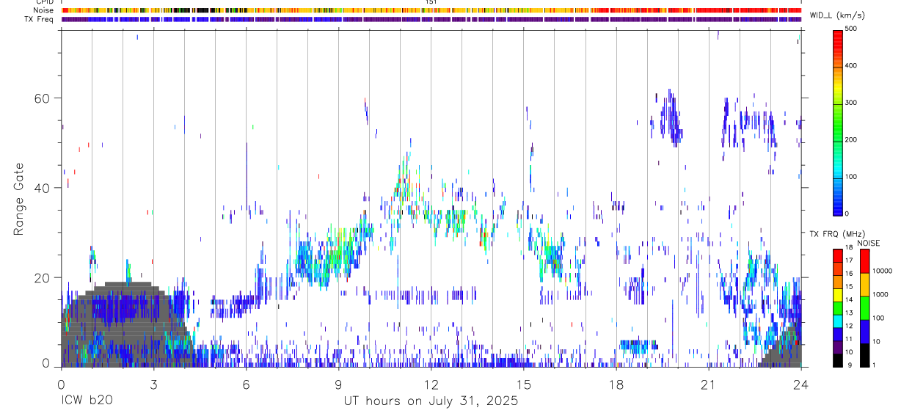Click the 200 tick on width colorbar
The image size is (901, 416).
coord(852,139)
